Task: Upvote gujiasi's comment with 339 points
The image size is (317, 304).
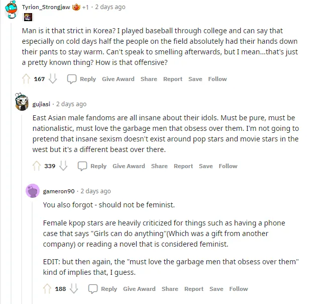Action: 37,166
